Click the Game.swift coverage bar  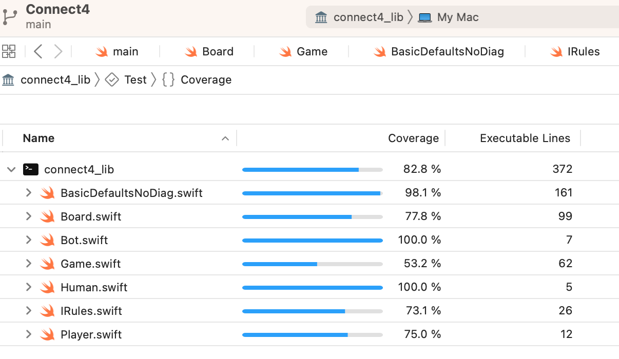[313, 264]
